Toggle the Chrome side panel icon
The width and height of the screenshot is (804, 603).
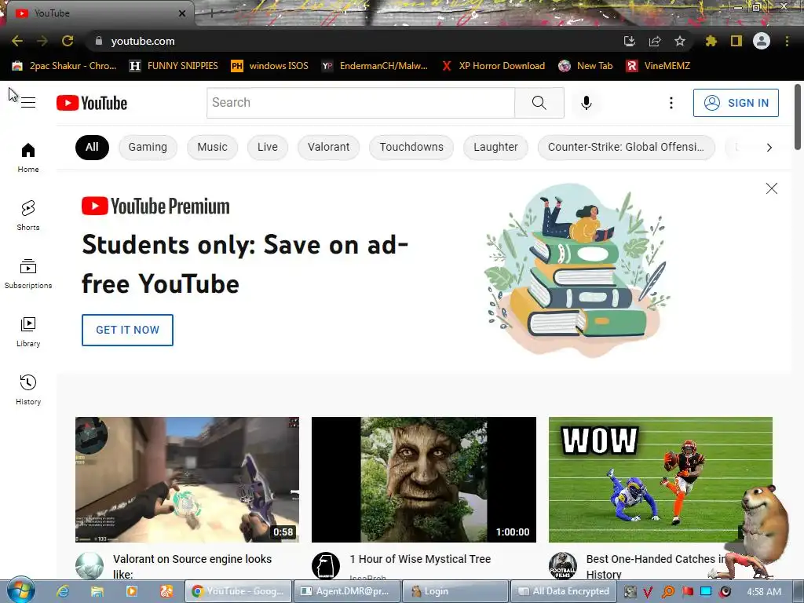point(736,41)
